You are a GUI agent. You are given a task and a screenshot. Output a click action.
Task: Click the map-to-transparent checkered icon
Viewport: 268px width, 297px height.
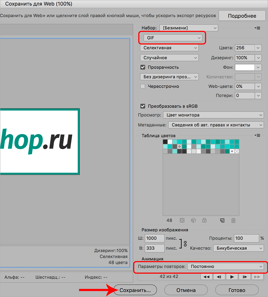coord(182,220)
